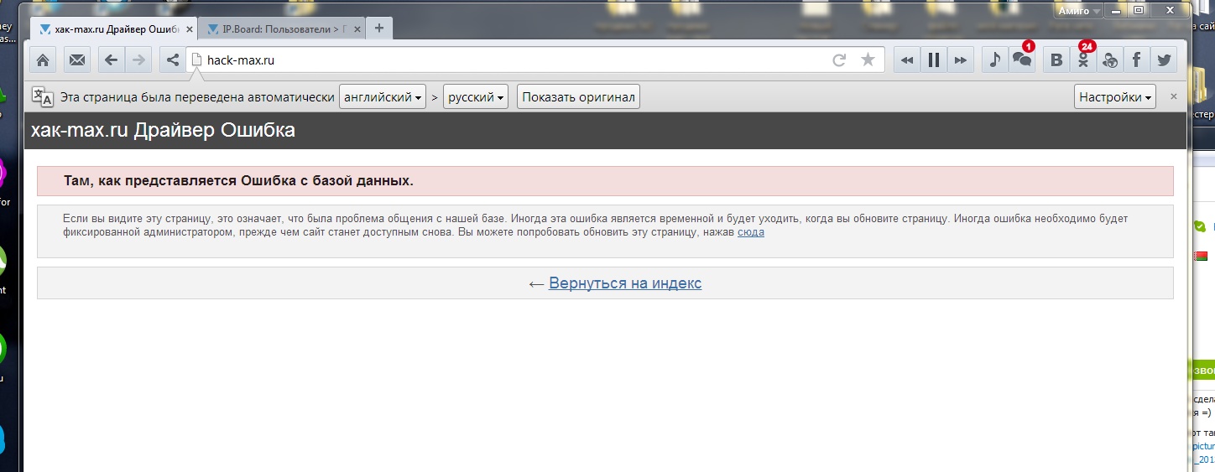Viewport: 1215px width, 472px height.
Task: Switch to the IP.Board Пользователи tab
Action: pyautogui.click(x=280, y=29)
